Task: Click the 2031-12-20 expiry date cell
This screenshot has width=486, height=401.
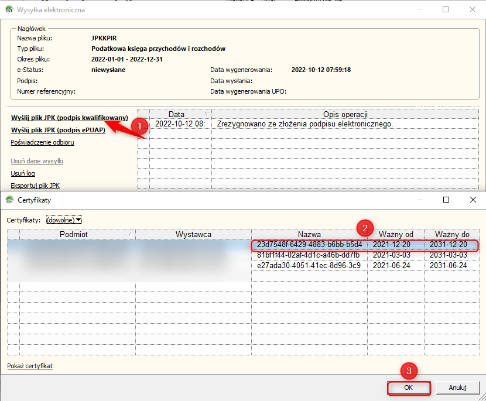Action: (448, 245)
